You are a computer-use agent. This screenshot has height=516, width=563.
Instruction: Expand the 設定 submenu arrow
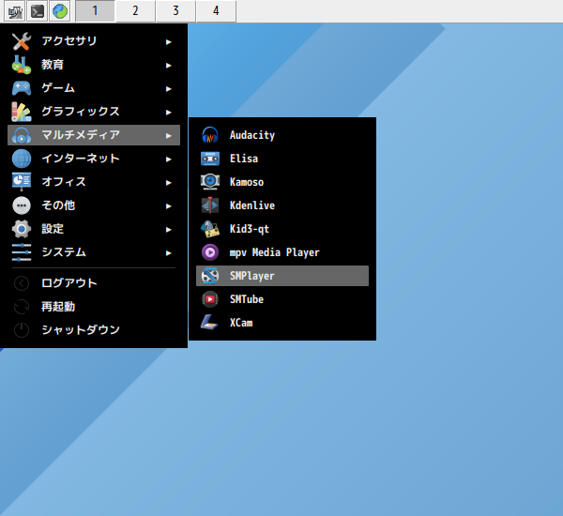click(168, 230)
